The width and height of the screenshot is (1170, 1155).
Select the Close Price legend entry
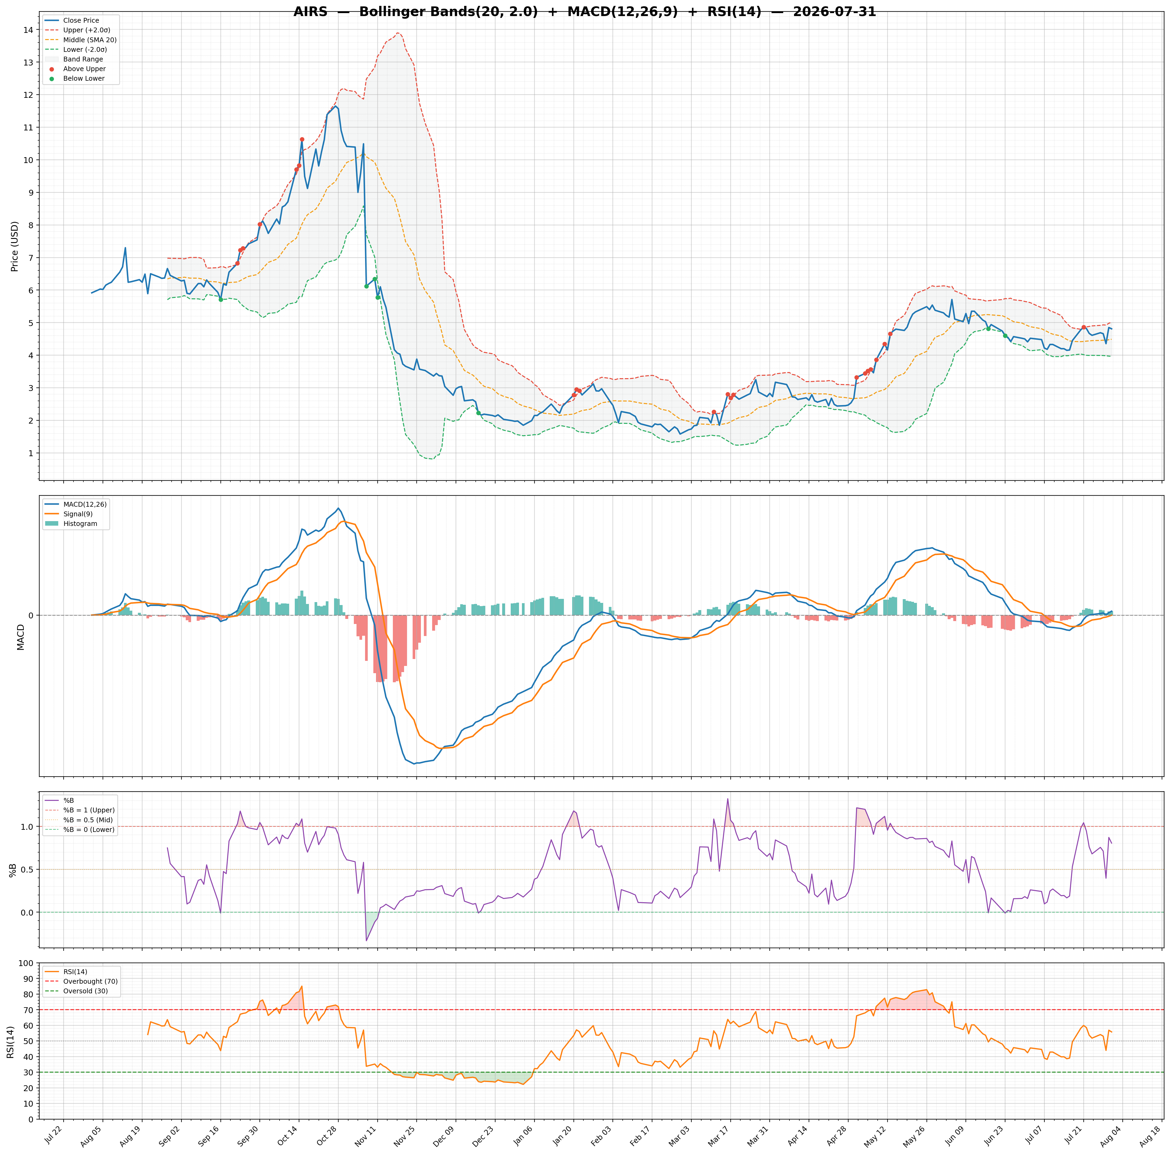(72, 21)
